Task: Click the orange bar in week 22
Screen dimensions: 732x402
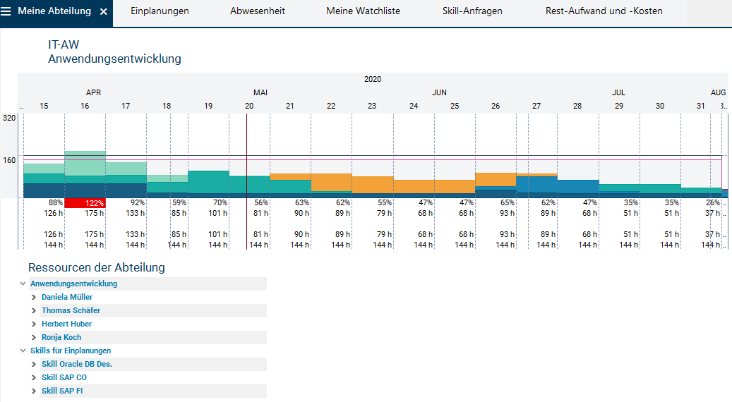Action: point(331,182)
